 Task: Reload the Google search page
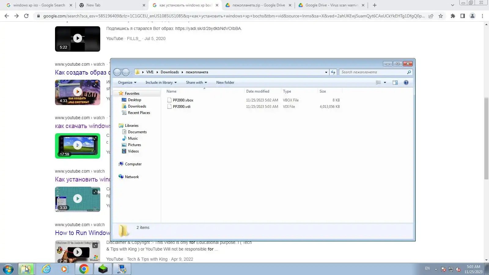click(x=26, y=16)
